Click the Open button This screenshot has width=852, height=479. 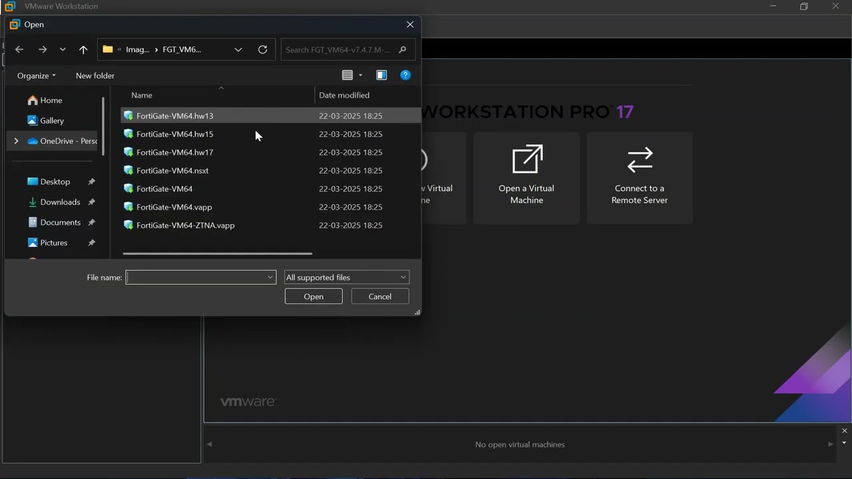pos(314,297)
